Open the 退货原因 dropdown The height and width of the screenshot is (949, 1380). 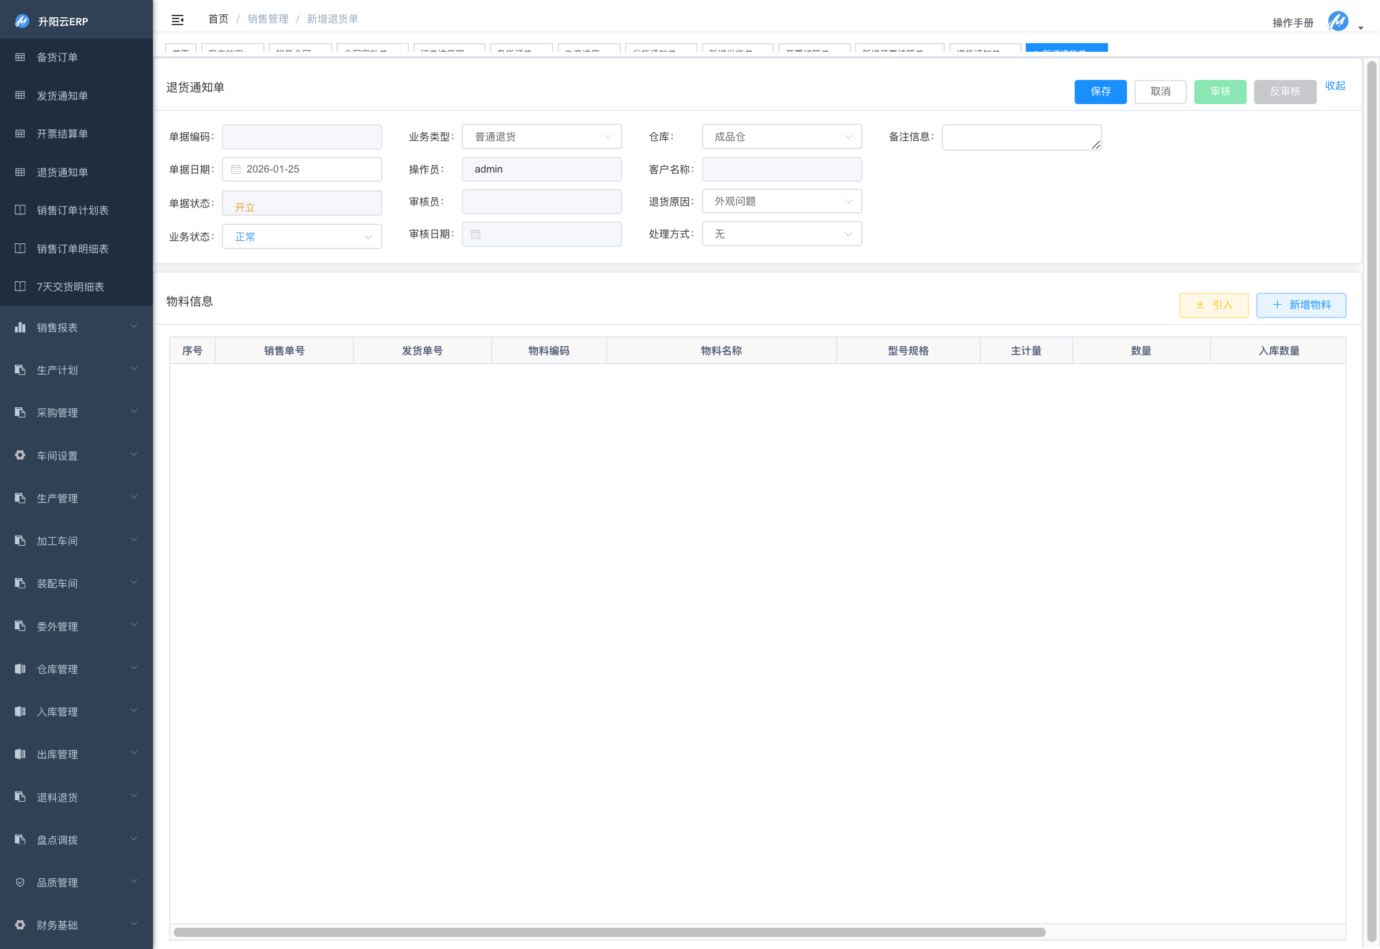click(x=781, y=201)
